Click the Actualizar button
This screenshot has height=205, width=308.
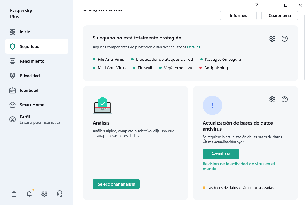(221, 154)
